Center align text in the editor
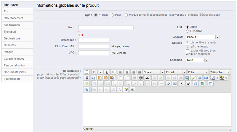 click(127, 72)
